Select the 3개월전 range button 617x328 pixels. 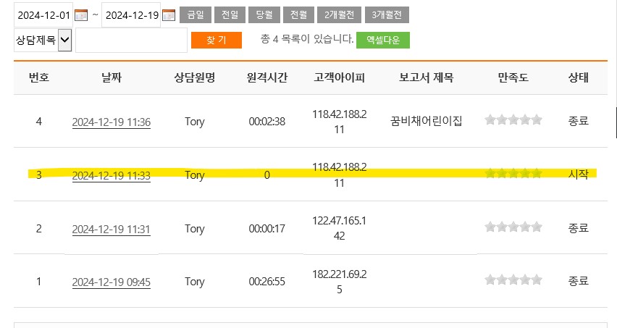point(387,15)
